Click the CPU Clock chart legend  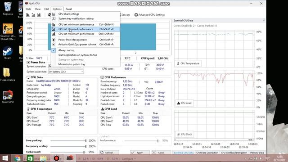click(184, 135)
